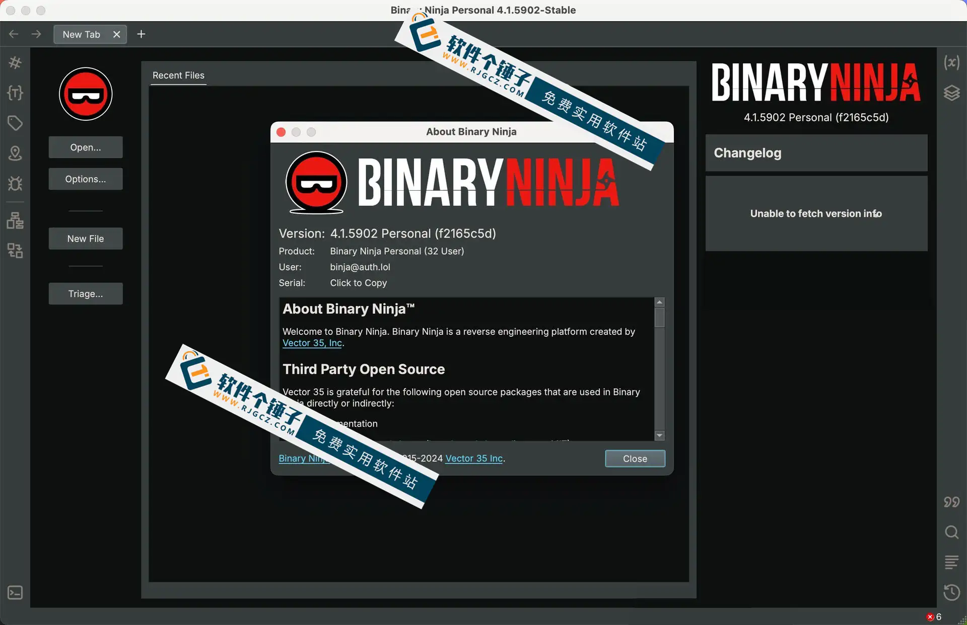Click the red error count indicator
The image size is (967, 625).
[x=934, y=617]
